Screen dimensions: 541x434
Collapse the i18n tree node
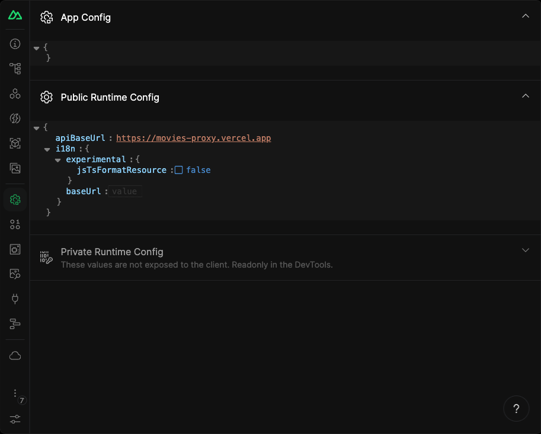coord(47,149)
